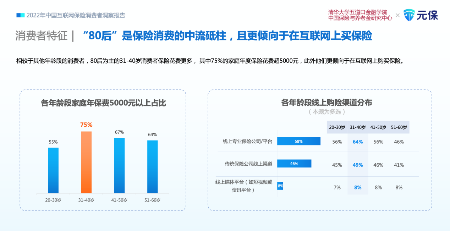This screenshot has height=231, width=450.
Task: Click the highlighted 64% table cell
Action: 358,142
